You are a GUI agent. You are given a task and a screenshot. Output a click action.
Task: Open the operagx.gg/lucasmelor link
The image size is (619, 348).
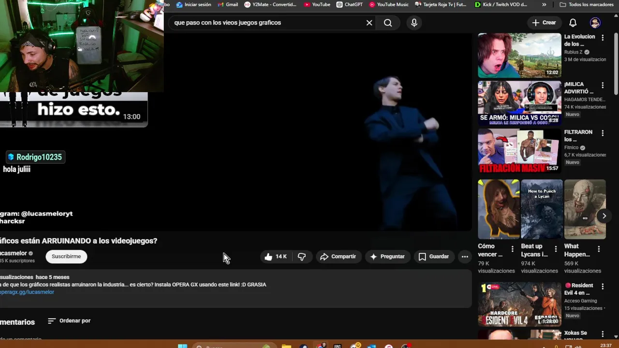27,292
